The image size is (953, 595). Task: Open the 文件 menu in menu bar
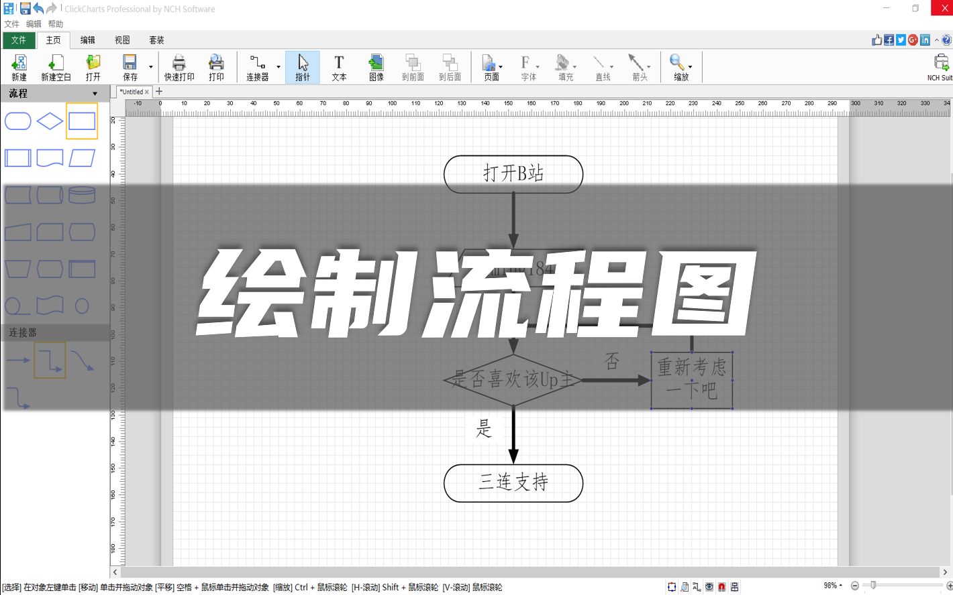(x=11, y=24)
